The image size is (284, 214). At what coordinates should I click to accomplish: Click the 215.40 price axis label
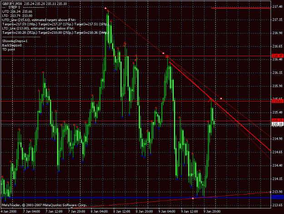[x=277, y=112]
